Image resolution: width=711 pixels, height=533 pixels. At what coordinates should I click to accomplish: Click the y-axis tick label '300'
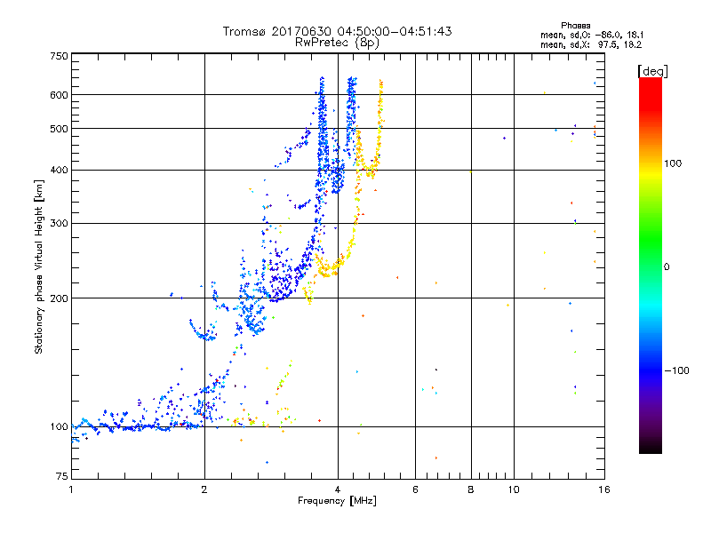click(59, 224)
